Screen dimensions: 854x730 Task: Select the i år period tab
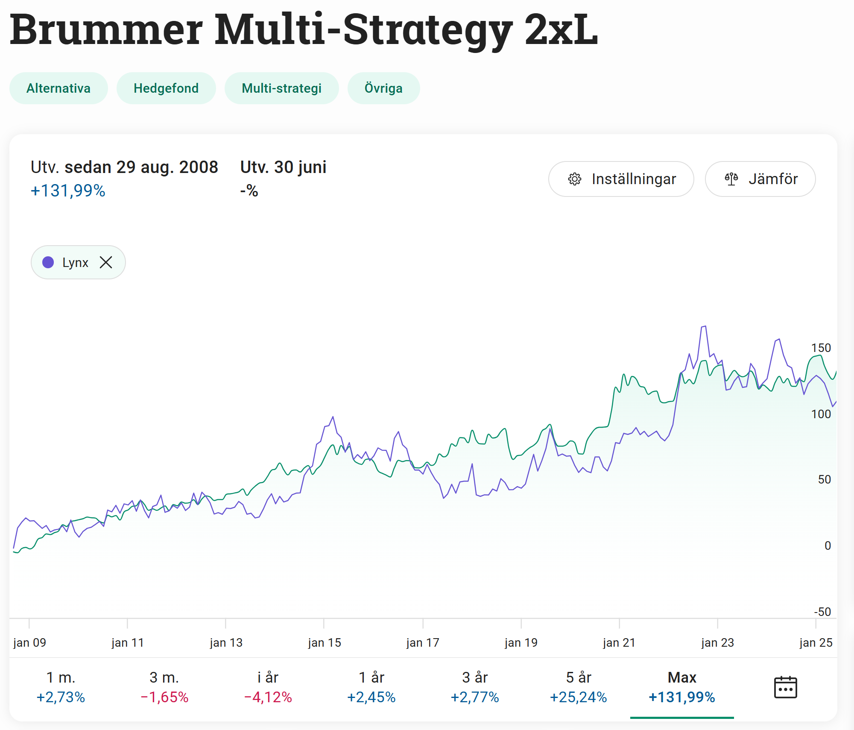tap(268, 687)
